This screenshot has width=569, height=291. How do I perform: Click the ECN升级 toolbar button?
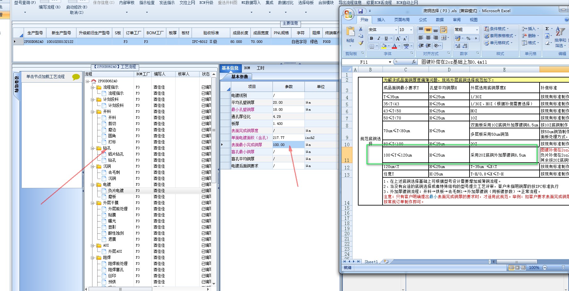pos(206,3)
